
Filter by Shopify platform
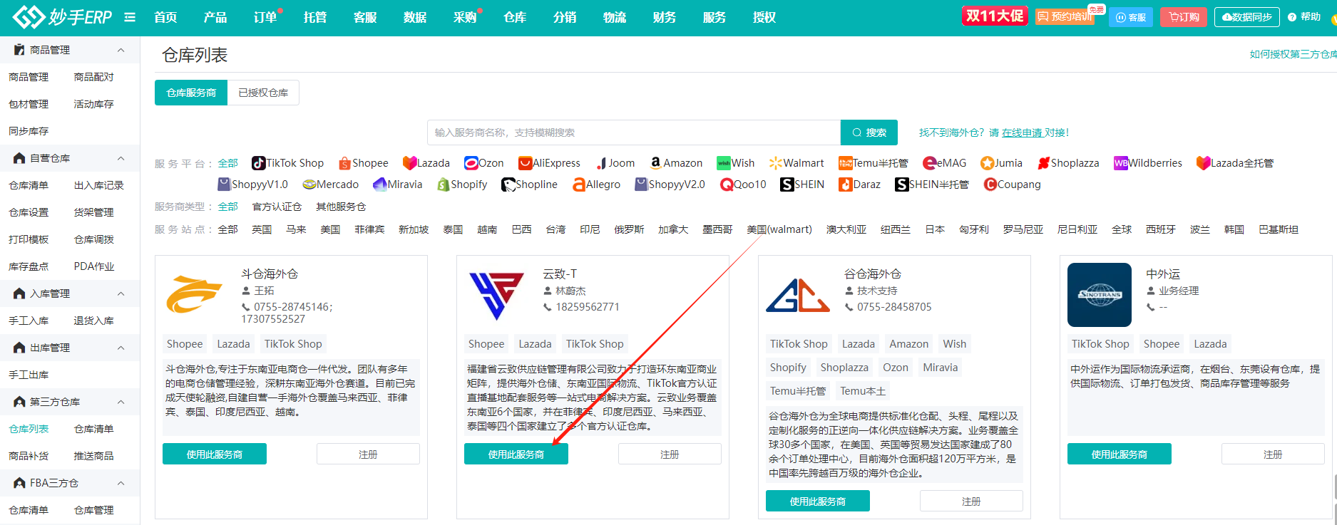[462, 184]
